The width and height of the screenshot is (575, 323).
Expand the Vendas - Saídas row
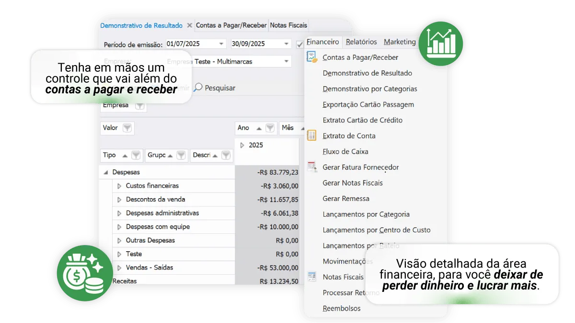tap(119, 267)
